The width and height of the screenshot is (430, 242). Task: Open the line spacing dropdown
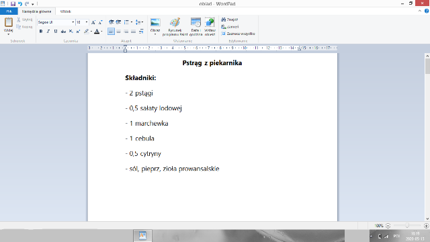[139, 22]
